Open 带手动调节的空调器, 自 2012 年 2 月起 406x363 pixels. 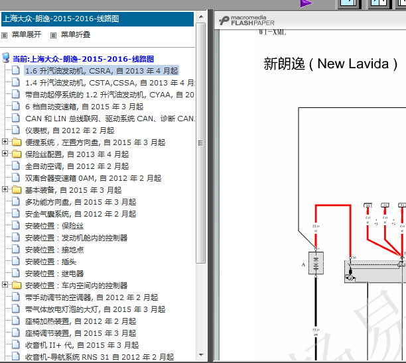pyautogui.click(x=92, y=297)
